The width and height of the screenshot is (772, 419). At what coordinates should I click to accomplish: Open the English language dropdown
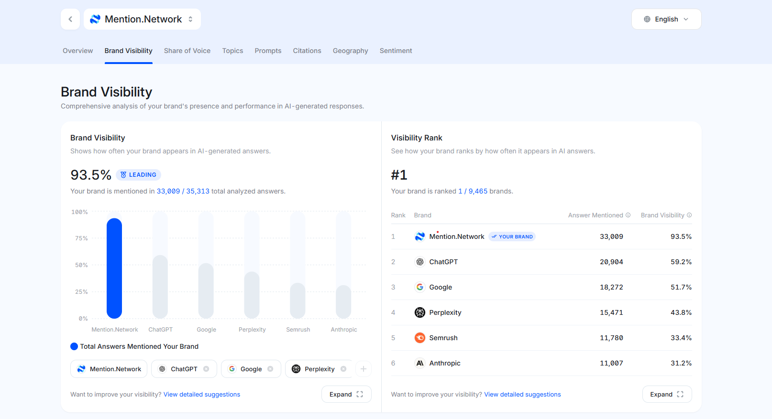tap(666, 19)
